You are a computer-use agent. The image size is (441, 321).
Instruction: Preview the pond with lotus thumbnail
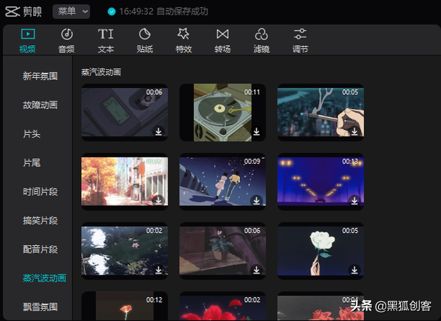pos(124,251)
